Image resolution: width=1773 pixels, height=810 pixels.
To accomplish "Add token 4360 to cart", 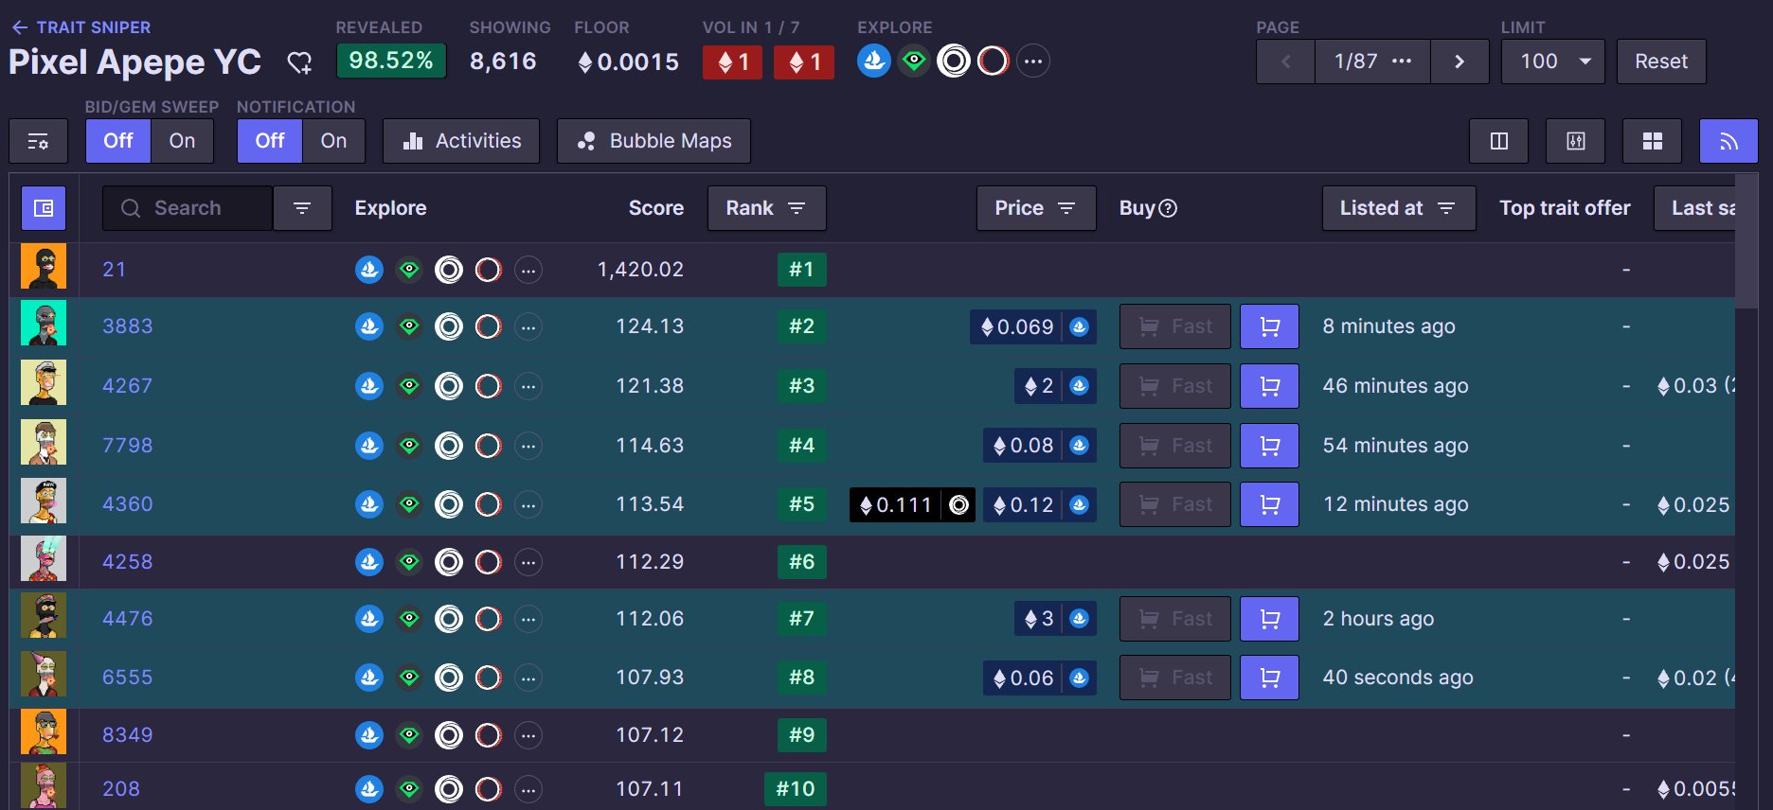I will click(1269, 504).
